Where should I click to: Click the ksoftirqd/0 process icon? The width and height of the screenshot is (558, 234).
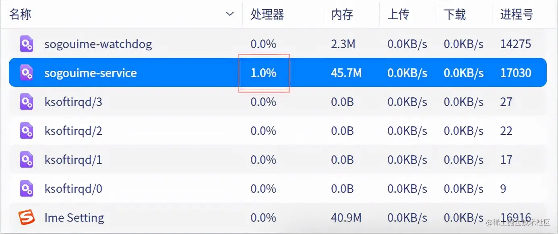[27, 189]
